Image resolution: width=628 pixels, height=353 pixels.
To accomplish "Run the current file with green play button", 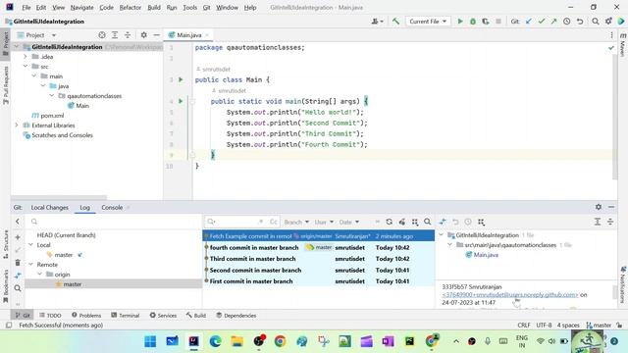I will (x=460, y=22).
